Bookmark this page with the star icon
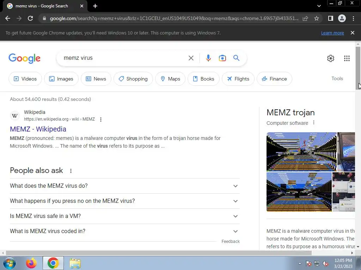Viewport: 361px width, 270px height. pyautogui.click(x=317, y=18)
